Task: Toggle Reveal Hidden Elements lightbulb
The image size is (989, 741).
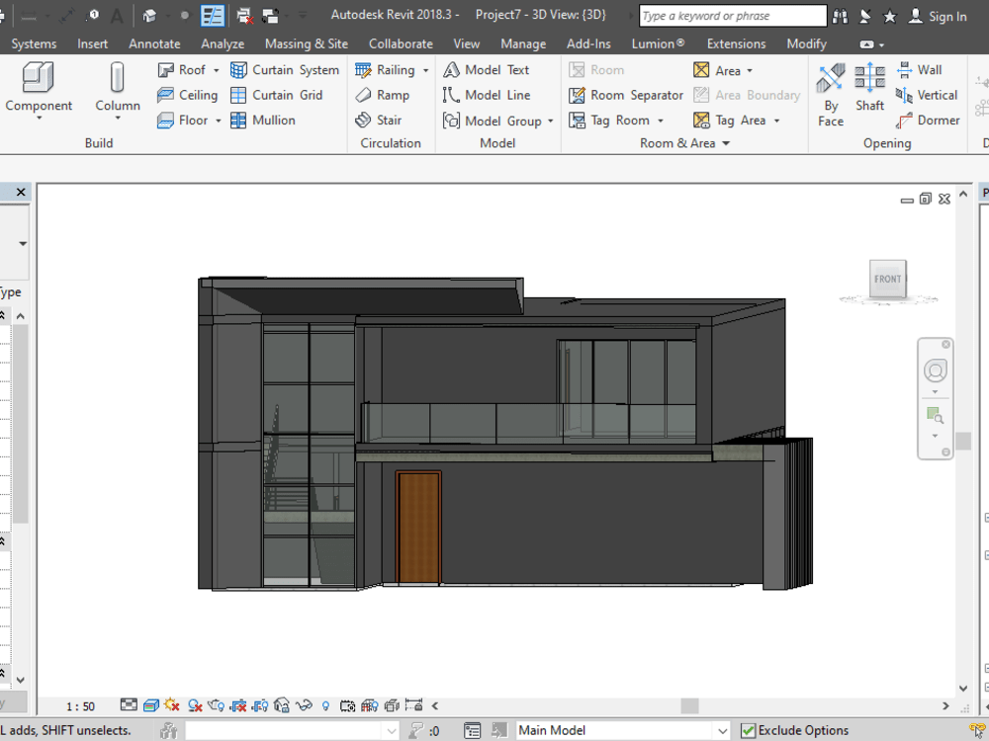Action: [x=324, y=705]
